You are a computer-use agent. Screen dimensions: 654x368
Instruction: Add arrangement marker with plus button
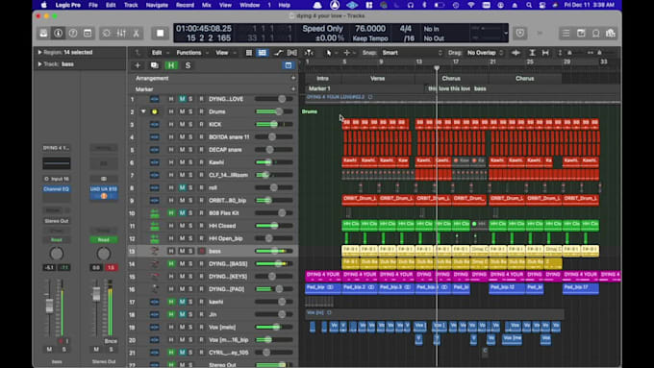(x=293, y=79)
